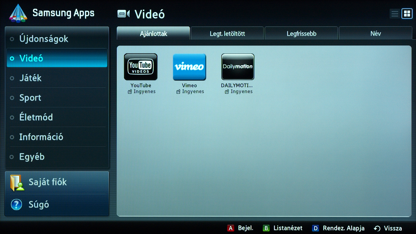Screen dimensions: 416x234
Task: Click the Vimeo app name text
Action: point(189,85)
